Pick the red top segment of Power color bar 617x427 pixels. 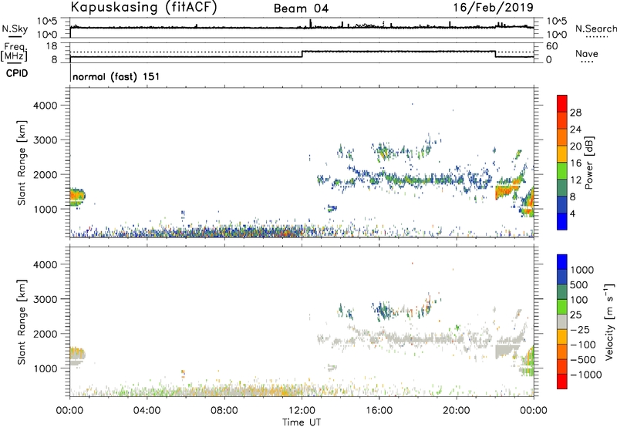562,103
